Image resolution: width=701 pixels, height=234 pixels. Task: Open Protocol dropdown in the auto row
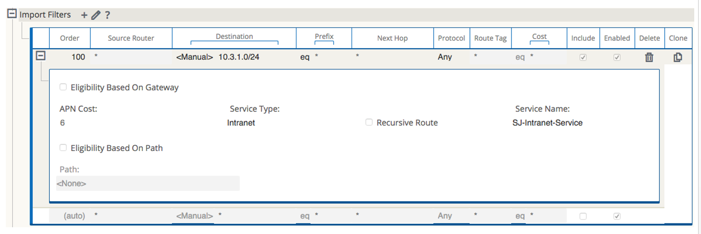pyautogui.click(x=451, y=216)
